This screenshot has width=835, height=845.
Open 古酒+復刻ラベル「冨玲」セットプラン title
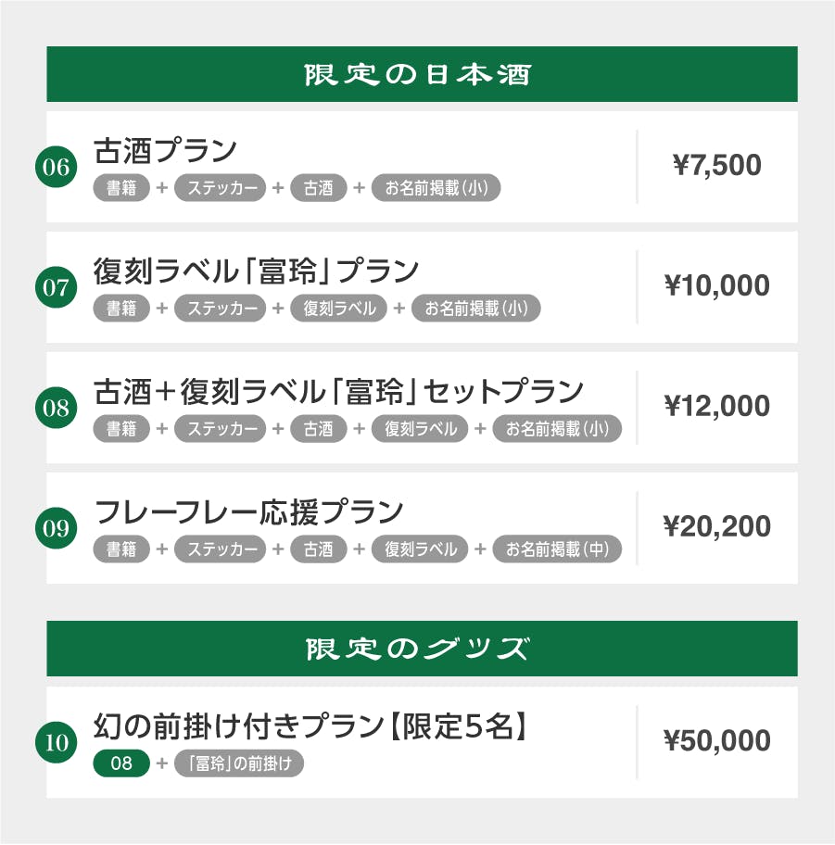pyautogui.click(x=338, y=391)
